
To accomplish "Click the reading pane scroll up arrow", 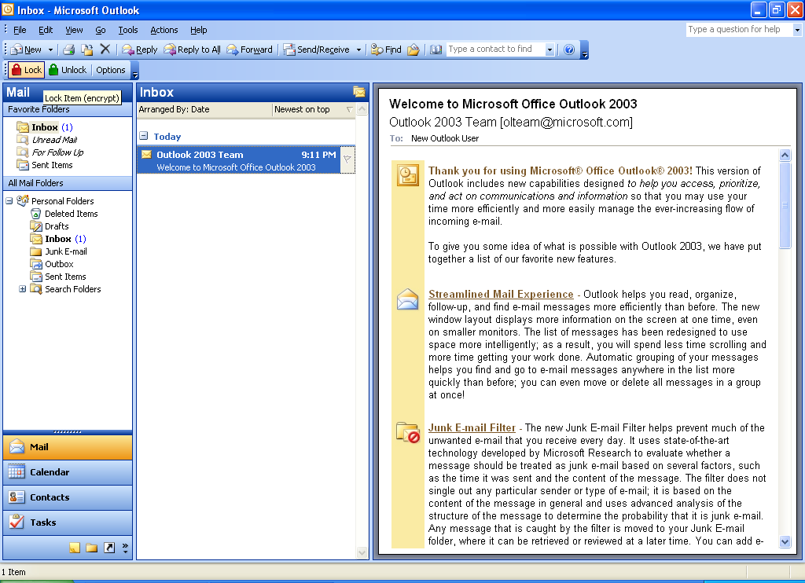I will [x=785, y=155].
